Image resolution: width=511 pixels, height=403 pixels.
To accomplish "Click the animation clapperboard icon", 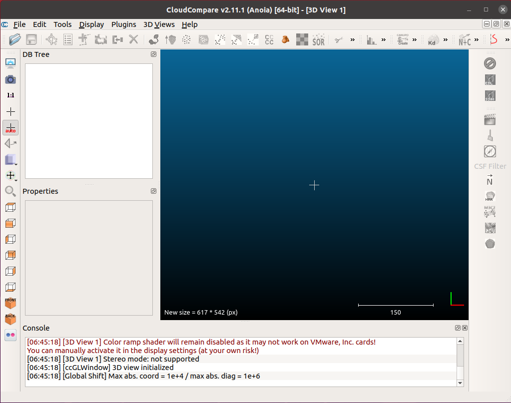I will [490, 119].
